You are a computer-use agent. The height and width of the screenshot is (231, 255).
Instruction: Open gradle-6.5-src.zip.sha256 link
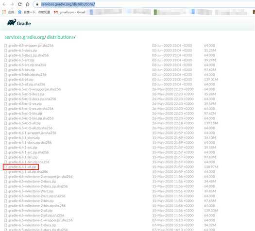(x=27, y=65)
